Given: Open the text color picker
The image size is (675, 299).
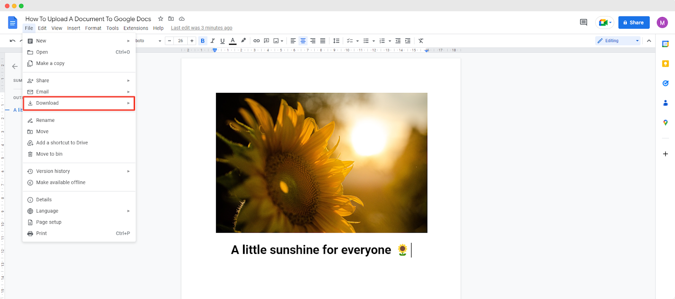Looking at the screenshot, I should 232,41.
